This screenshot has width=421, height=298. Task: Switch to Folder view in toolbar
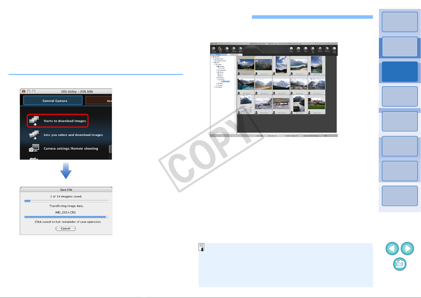[x=220, y=49]
